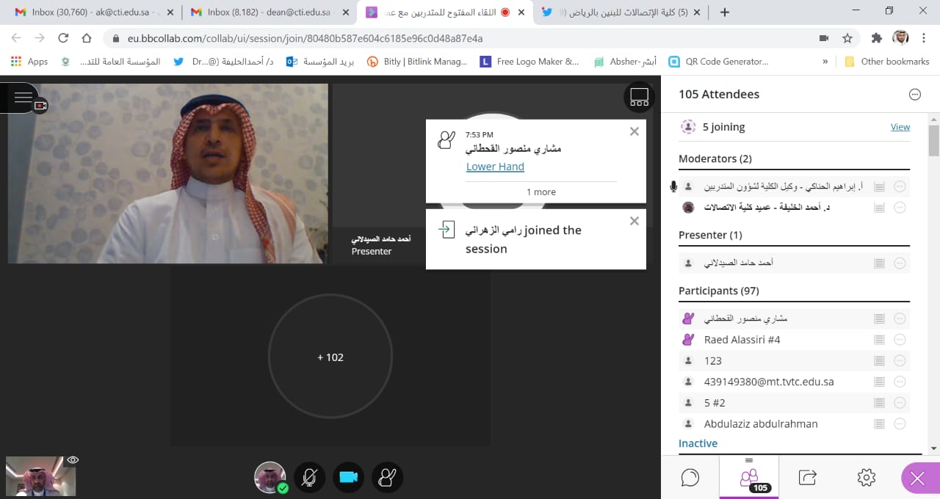Open My Settings gear icon
The image size is (940, 499).
tap(866, 478)
